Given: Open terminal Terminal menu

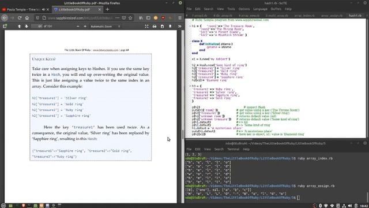Looking at the screenshot, I should 233,149.
